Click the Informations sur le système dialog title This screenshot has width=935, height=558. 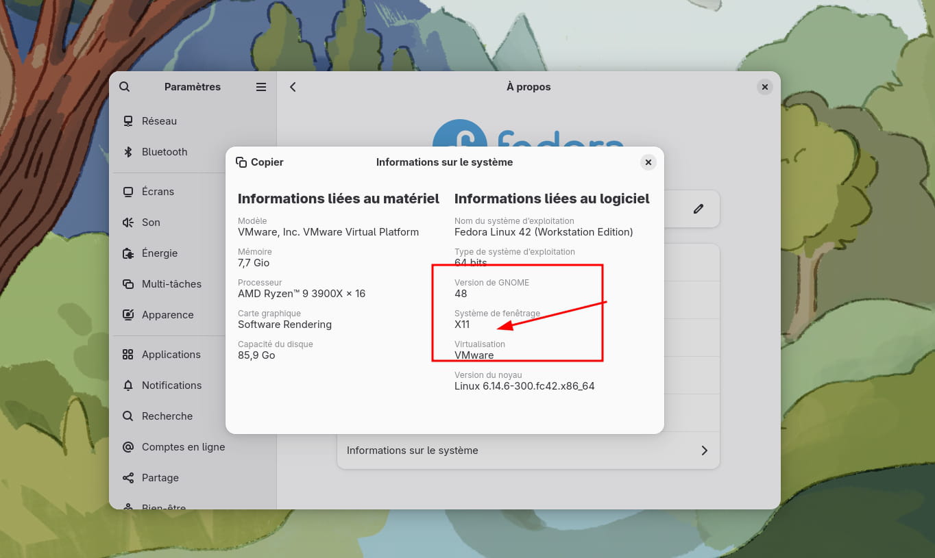(x=444, y=162)
